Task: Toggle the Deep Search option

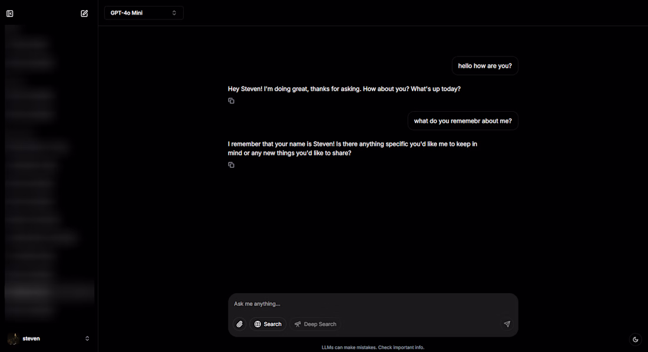Action: tap(315, 324)
